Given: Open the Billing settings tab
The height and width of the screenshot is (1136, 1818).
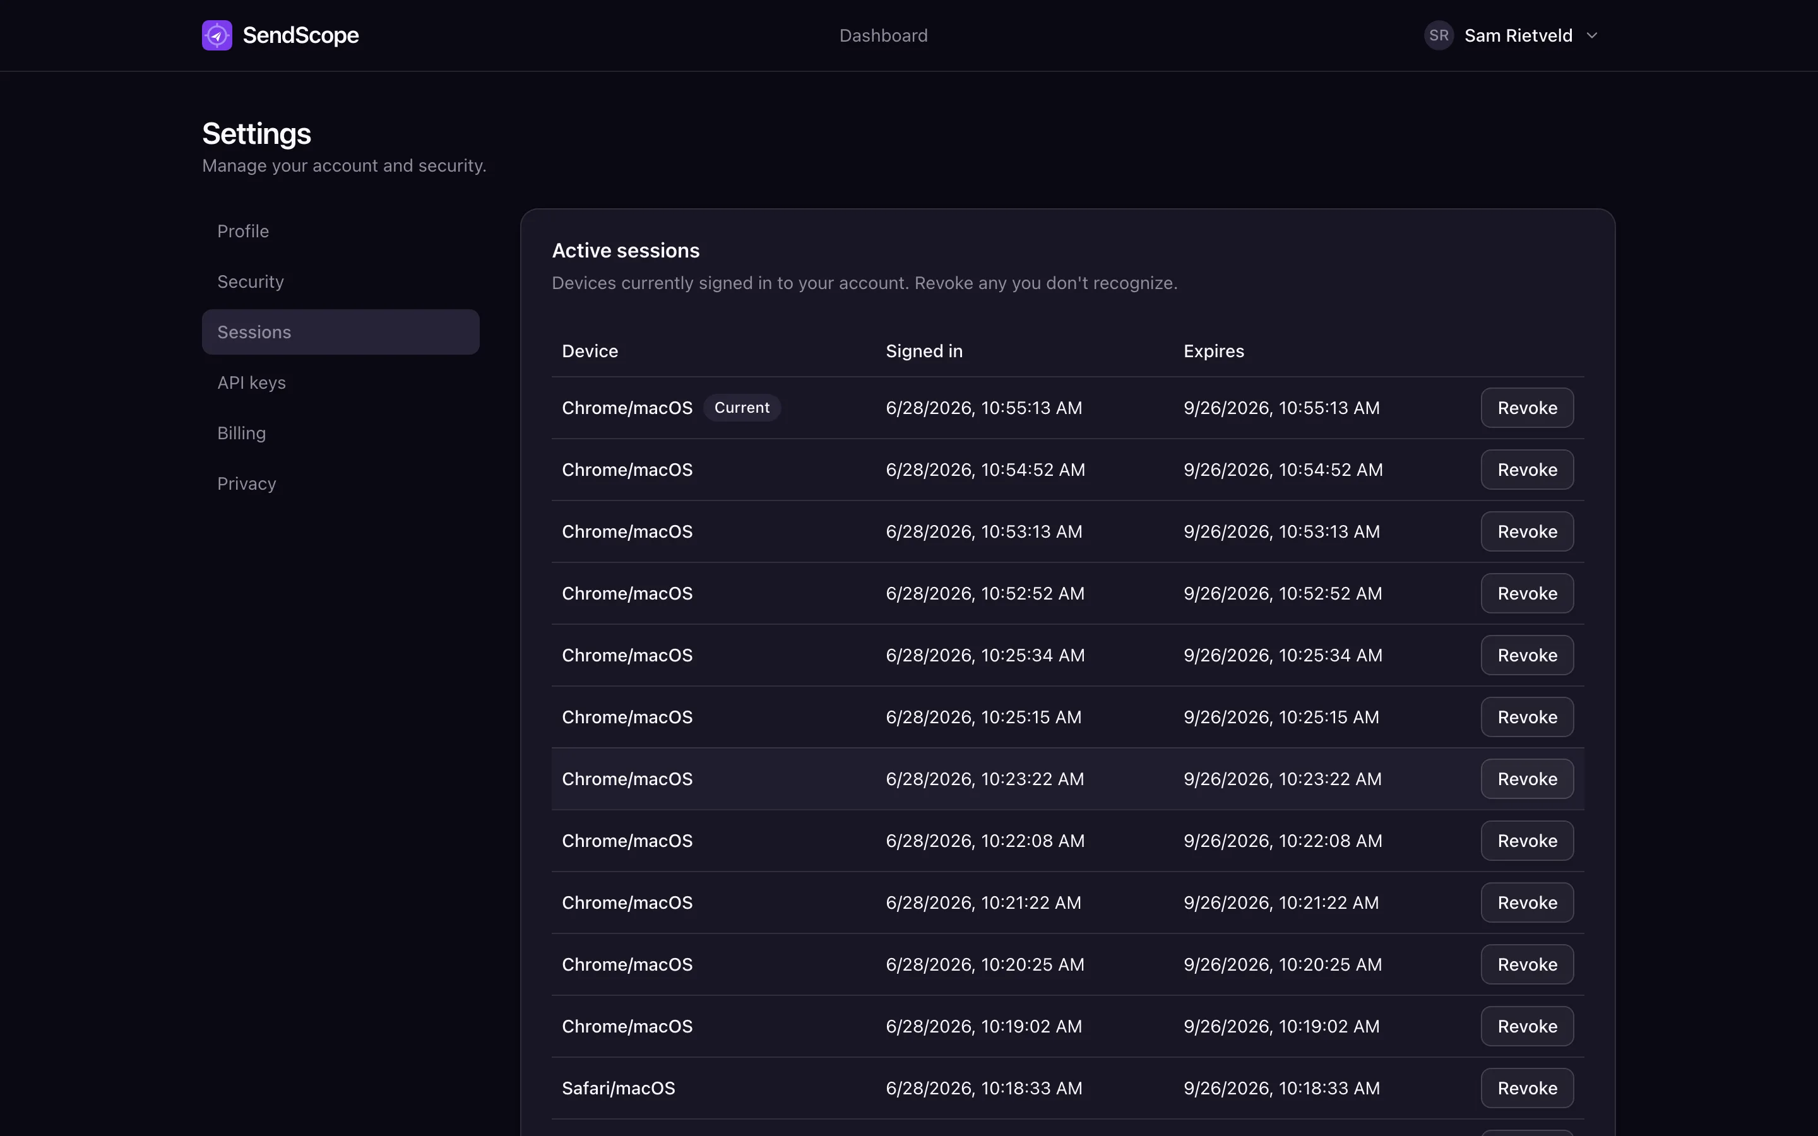Looking at the screenshot, I should (x=340, y=433).
